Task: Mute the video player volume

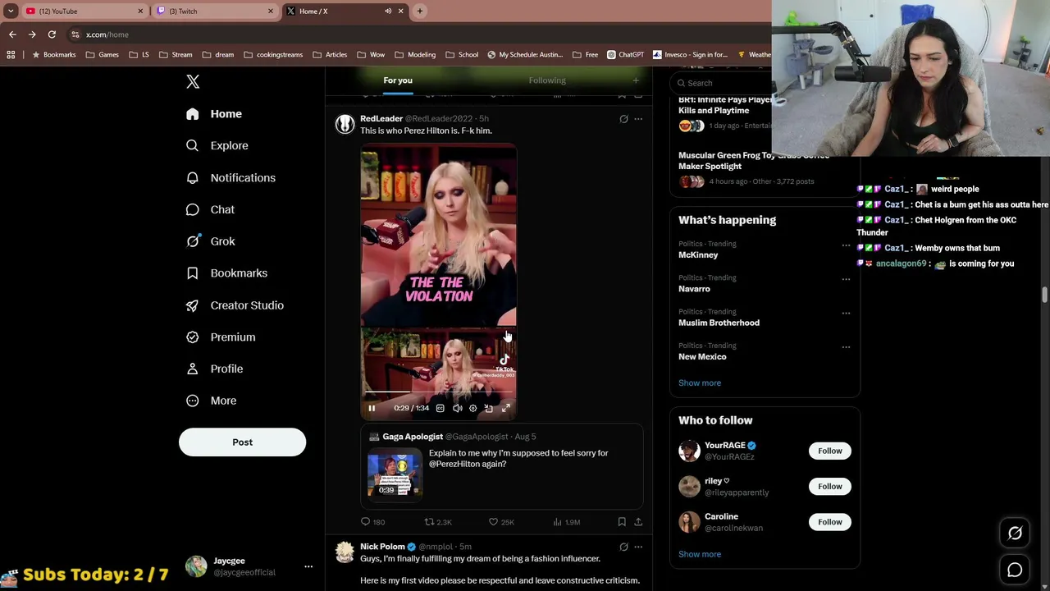Action: (x=457, y=408)
